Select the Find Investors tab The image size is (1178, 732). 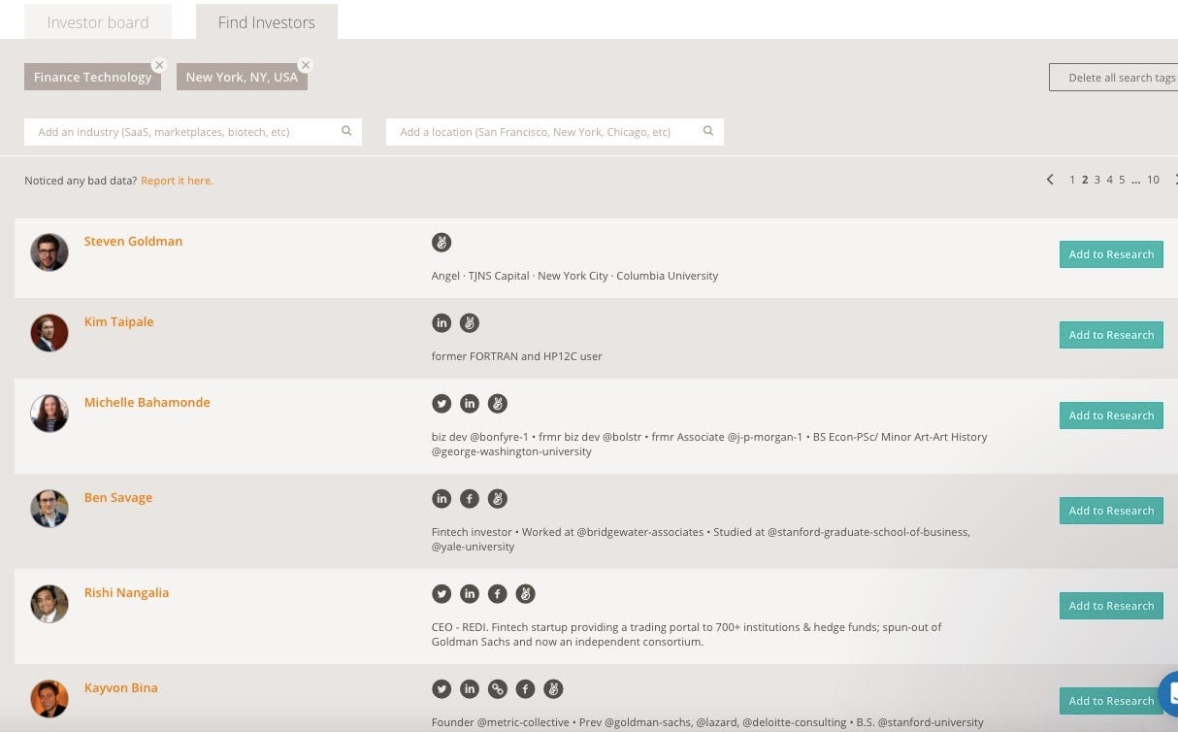(x=267, y=21)
